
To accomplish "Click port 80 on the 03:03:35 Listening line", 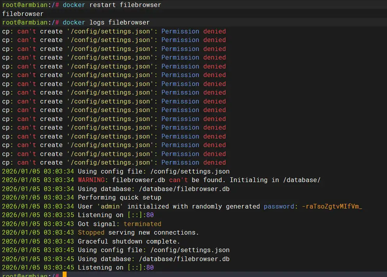I will tap(150, 215).
